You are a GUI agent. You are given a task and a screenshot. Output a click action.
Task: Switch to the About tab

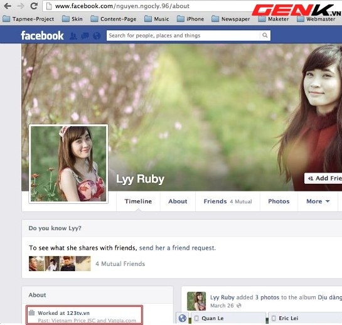178,201
